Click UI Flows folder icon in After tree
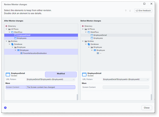Image resolution: width=159 pixels, height=117 pixels. pyautogui.click(x=9, y=29)
